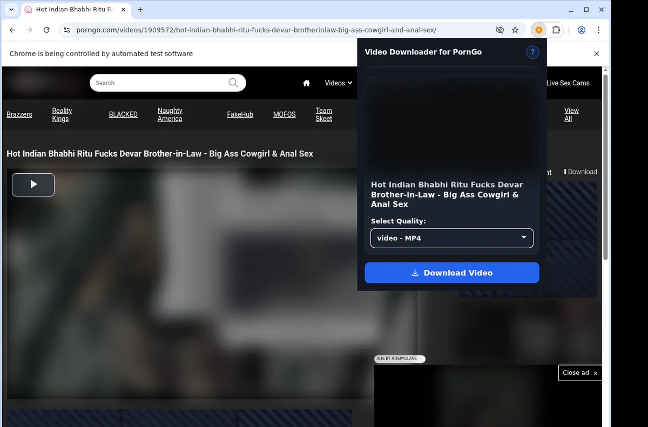Reload the page
This screenshot has height=427, width=648.
point(46,30)
